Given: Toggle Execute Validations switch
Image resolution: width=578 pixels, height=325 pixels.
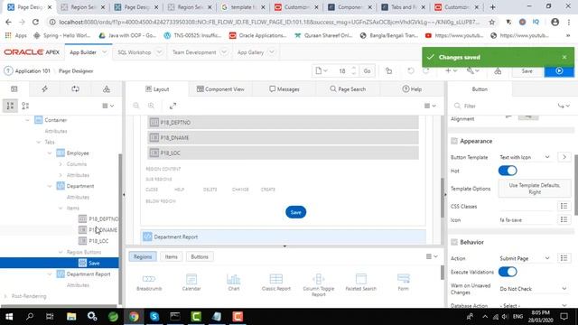Looking at the screenshot, I should click(508, 272).
